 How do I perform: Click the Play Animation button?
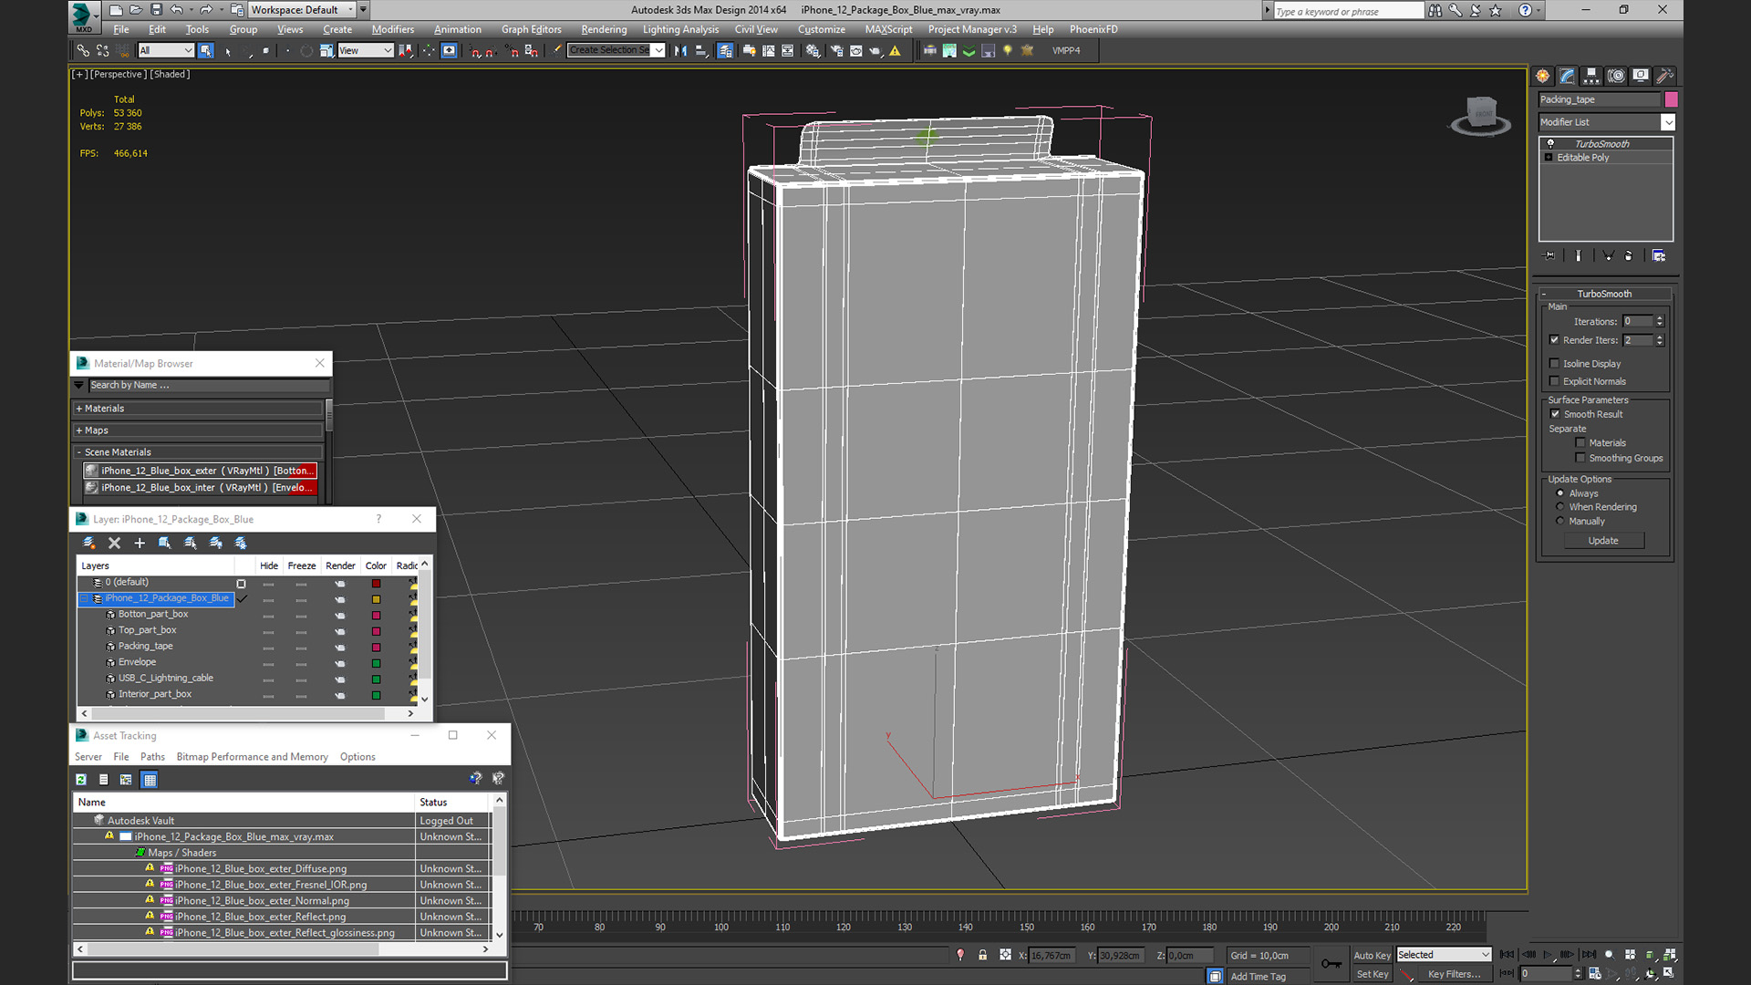[x=1548, y=955]
